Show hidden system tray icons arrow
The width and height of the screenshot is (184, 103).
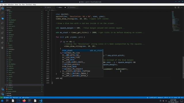pyautogui.click(x=166, y=101)
